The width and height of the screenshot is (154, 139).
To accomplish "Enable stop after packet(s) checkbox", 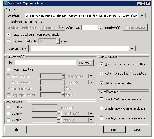I will point(9,108).
